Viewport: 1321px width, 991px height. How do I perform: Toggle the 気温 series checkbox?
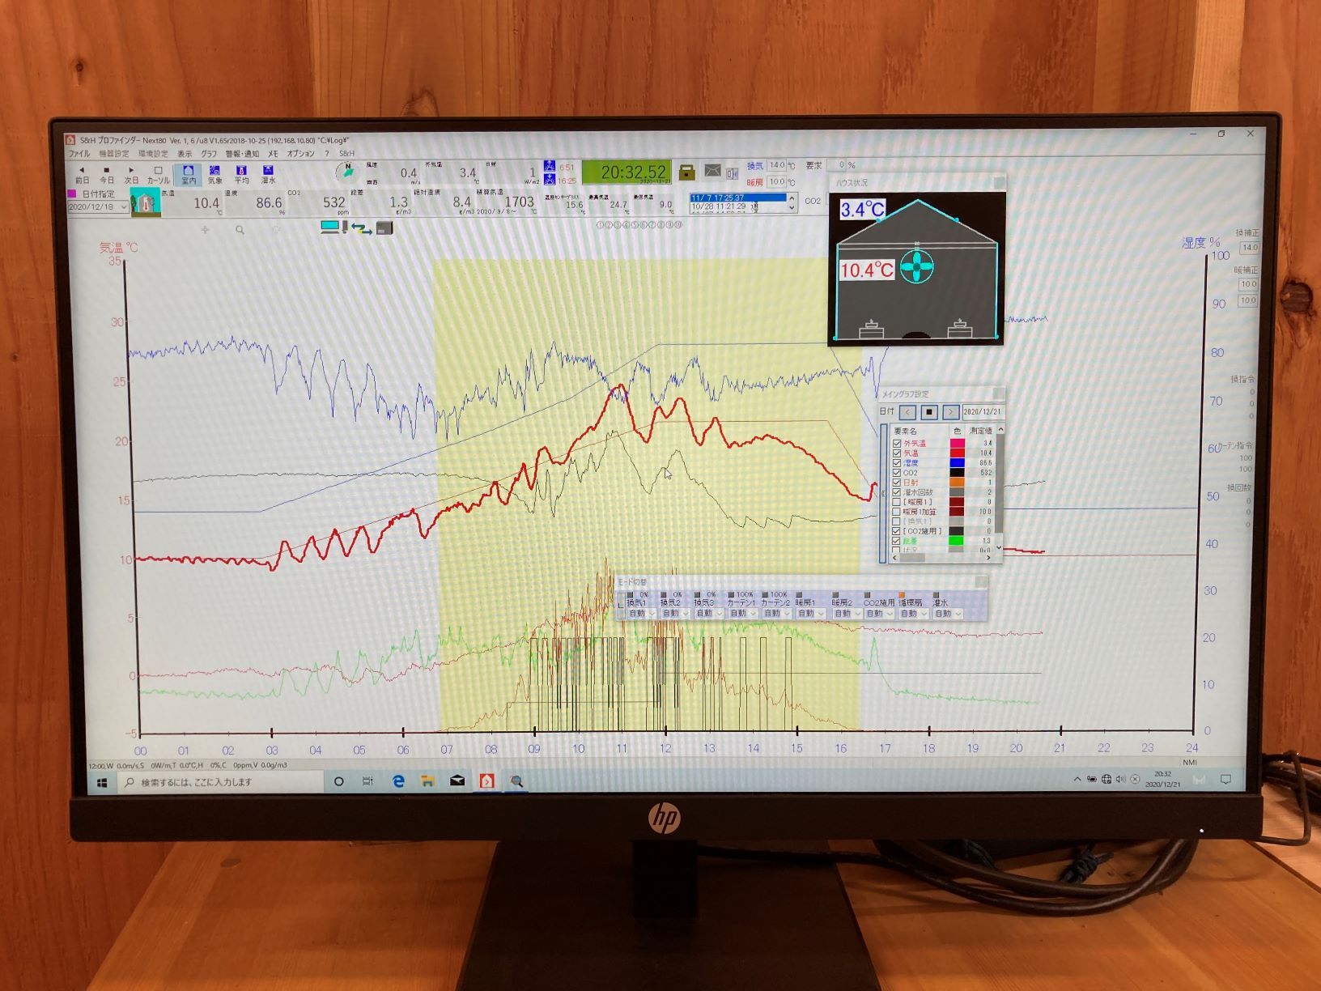coord(897,453)
